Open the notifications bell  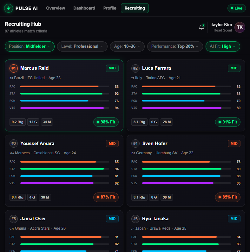201,27
